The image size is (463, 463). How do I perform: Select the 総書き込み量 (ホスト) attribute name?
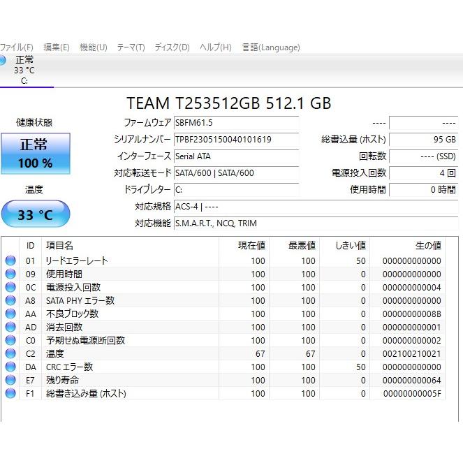(x=86, y=394)
